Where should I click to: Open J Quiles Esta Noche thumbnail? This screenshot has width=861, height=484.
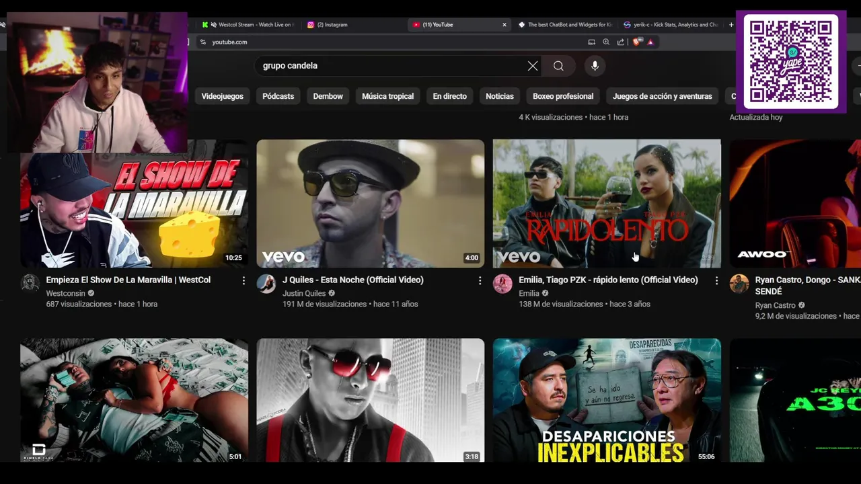(371, 204)
